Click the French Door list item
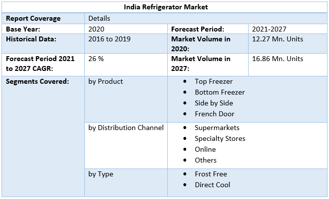 (215, 114)
